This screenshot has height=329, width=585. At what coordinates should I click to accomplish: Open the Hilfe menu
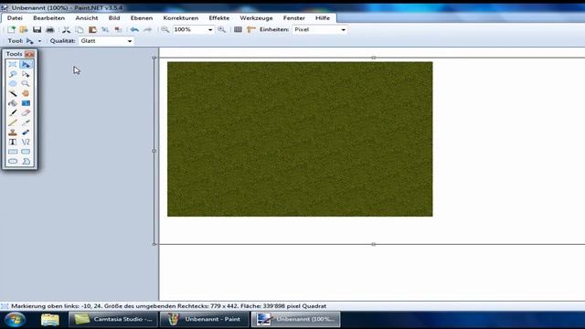(x=323, y=18)
